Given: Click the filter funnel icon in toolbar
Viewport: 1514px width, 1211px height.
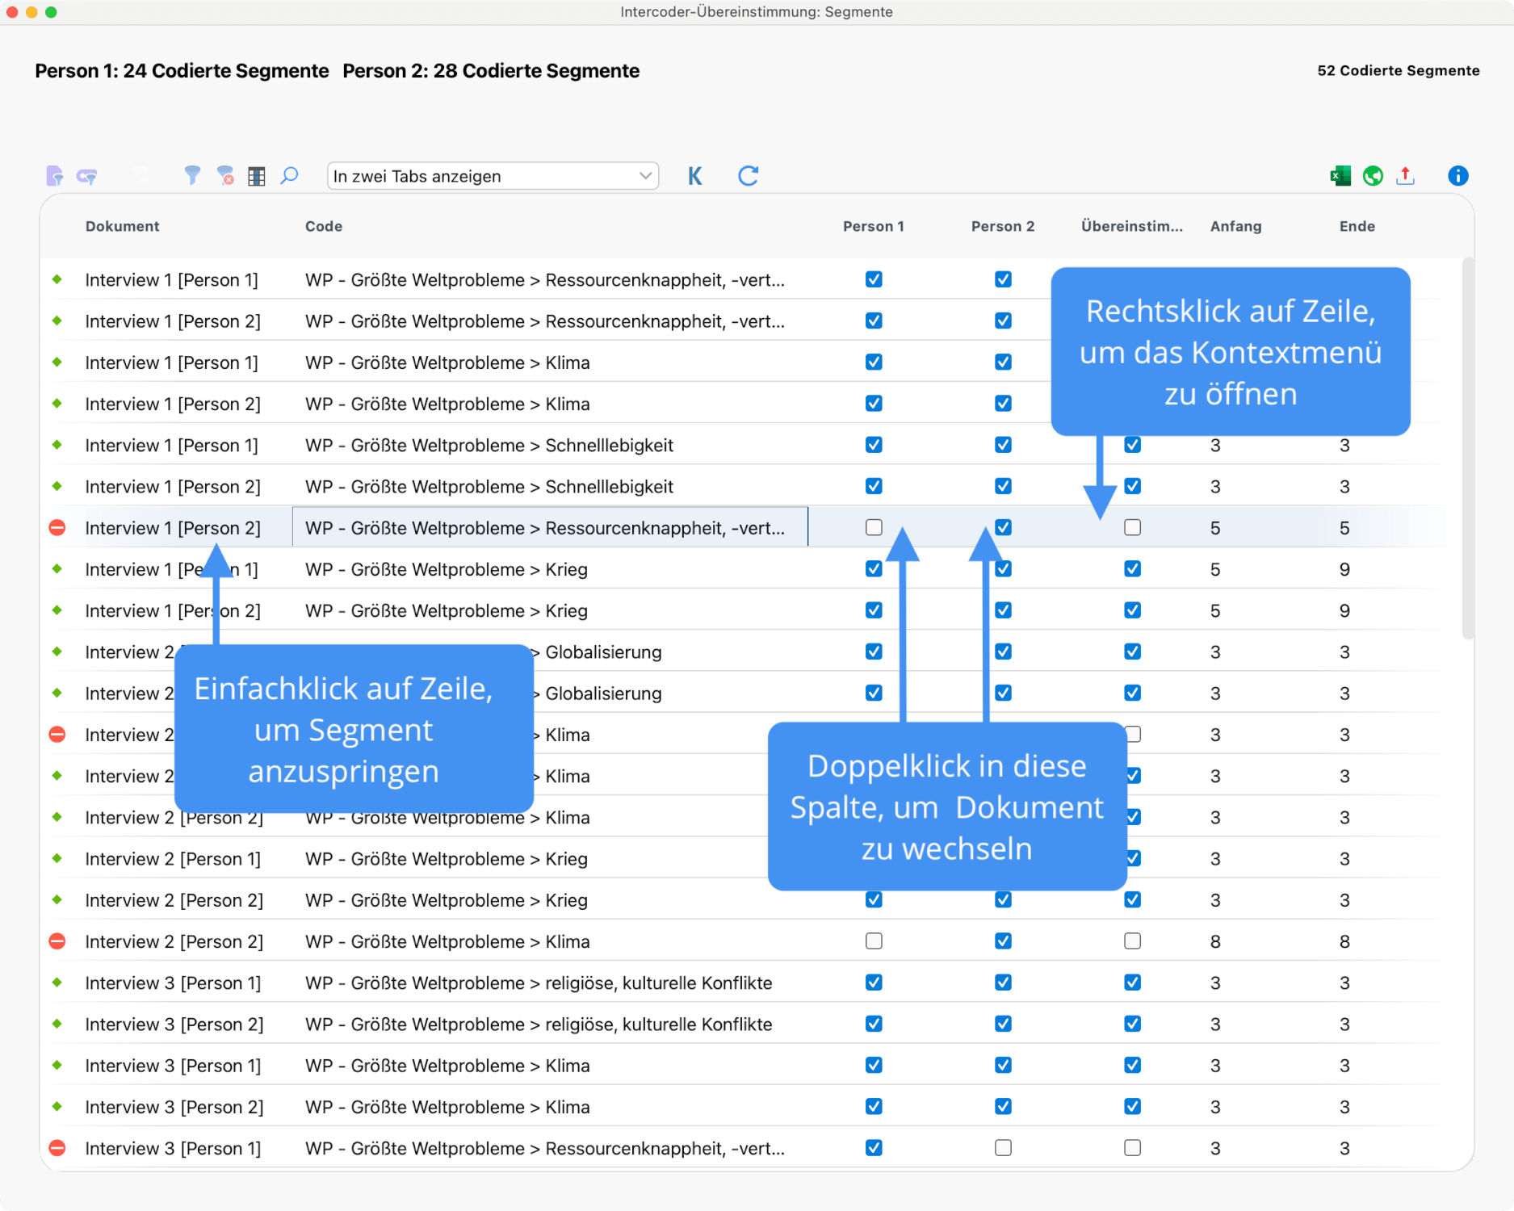Looking at the screenshot, I should (191, 175).
